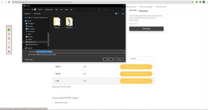208x110 pixels.
Task: Open help from the floating recorder toolbar
Action: click(9, 52)
